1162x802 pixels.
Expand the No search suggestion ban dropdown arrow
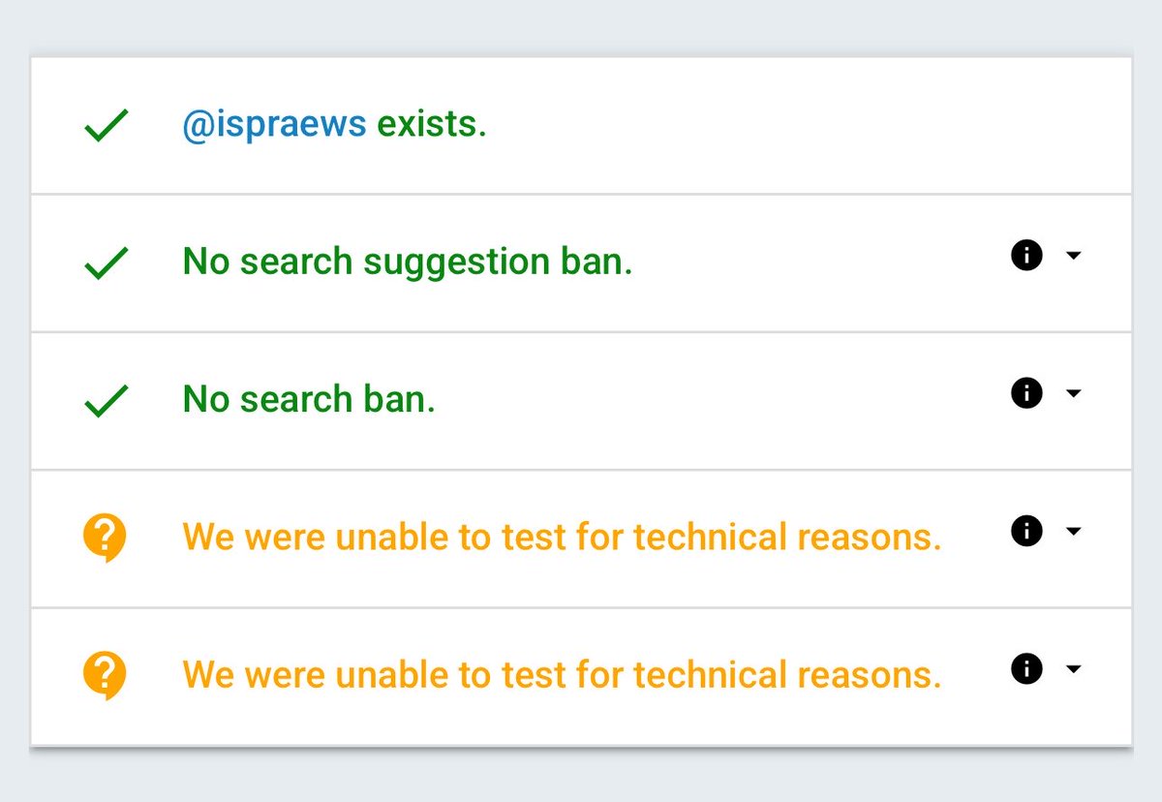1073,256
